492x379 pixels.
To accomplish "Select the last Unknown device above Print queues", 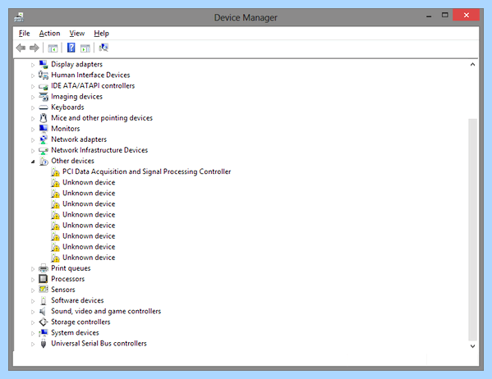I will click(x=89, y=258).
